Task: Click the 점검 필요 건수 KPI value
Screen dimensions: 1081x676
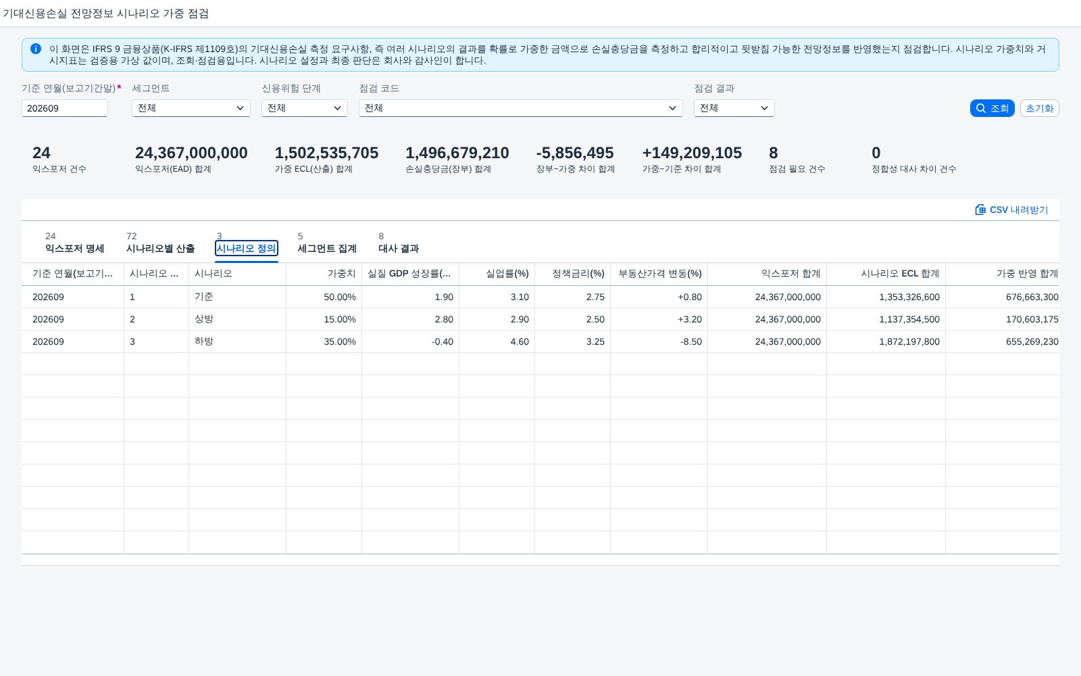Action: (x=774, y=153)
